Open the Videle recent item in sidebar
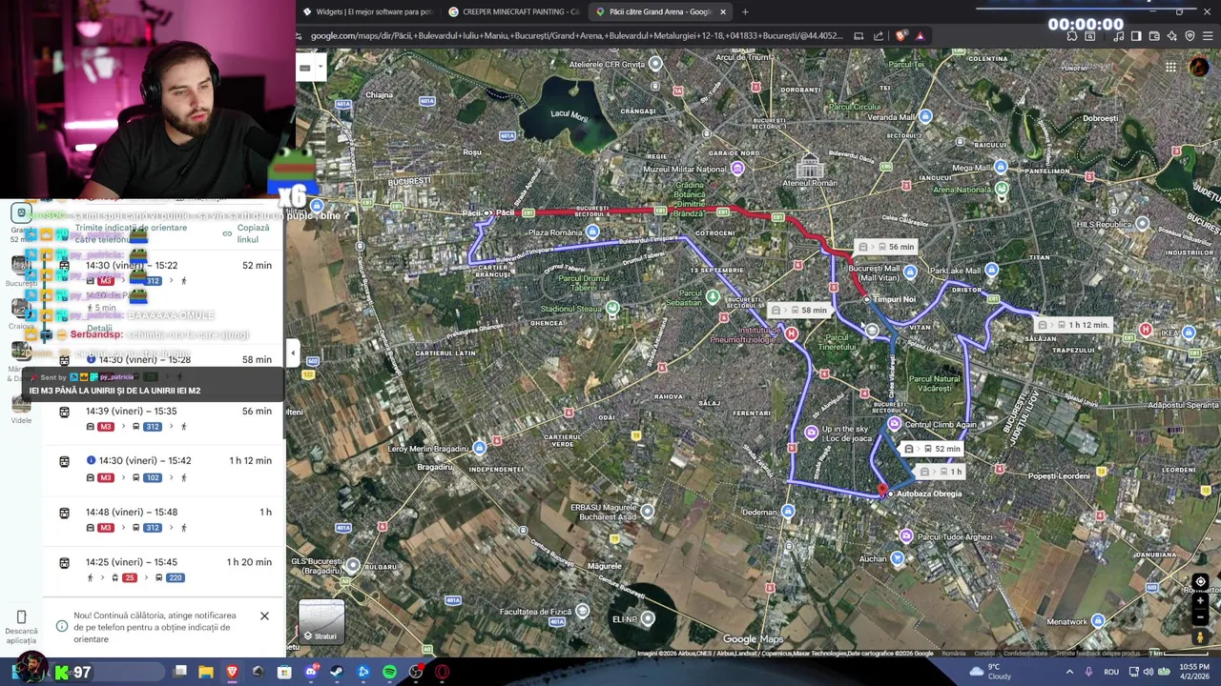Screen dimensions: 1221x686 (21, 408)
